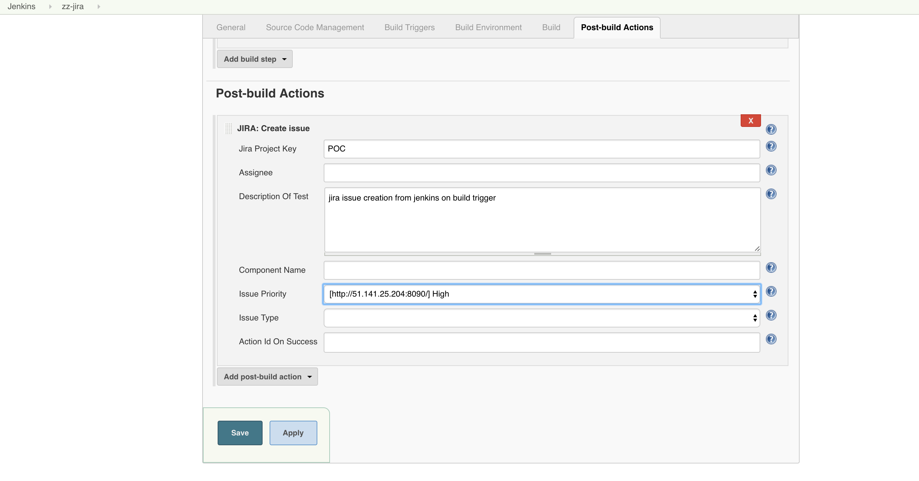919x481 pixels.
Task: Click into the Description Of Test textarea
Action: [542, 220]
